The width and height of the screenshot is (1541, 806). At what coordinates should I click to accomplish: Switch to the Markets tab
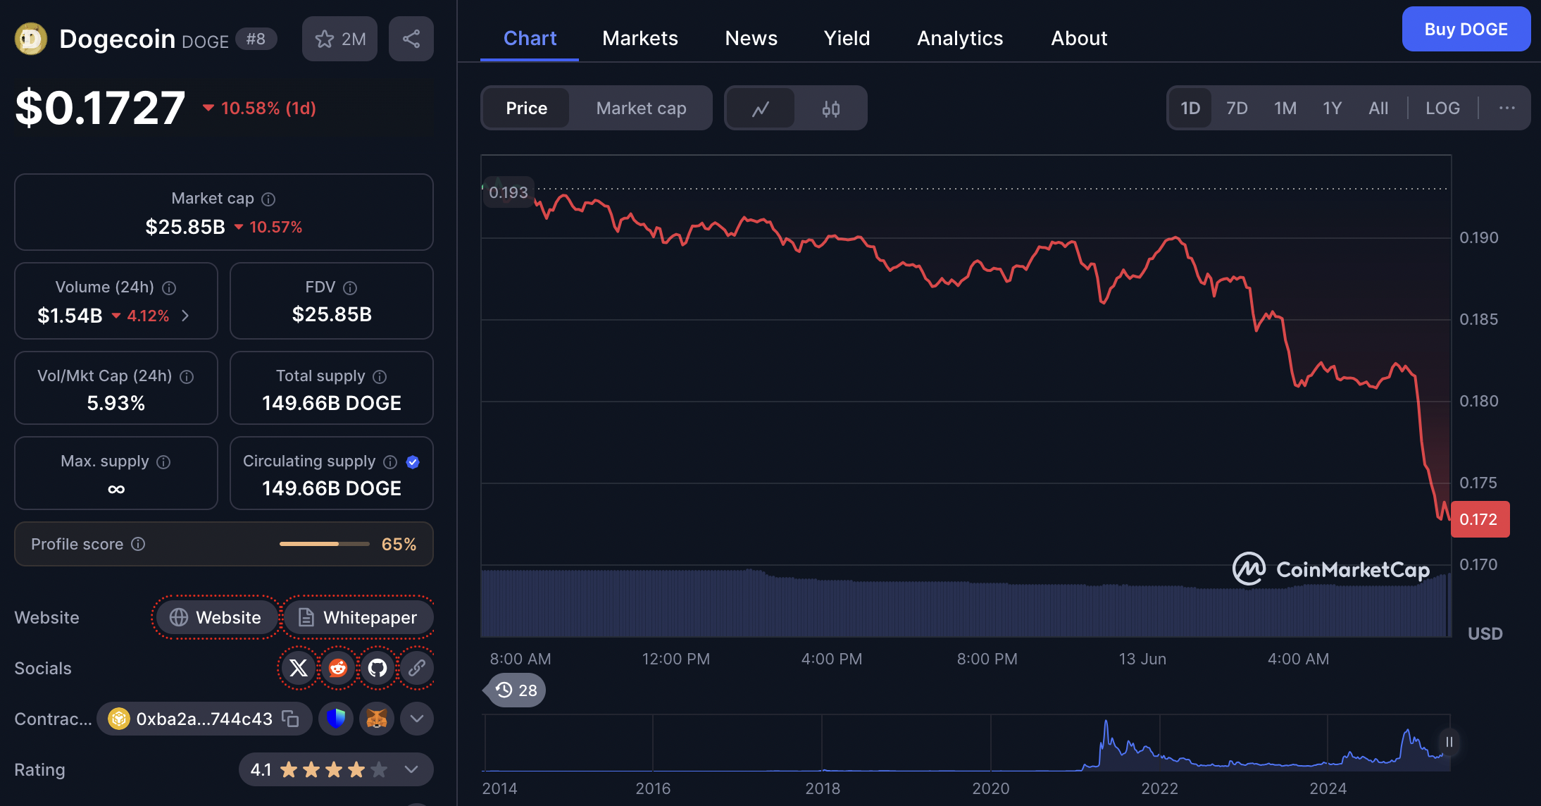pyautogui.click(x=640, y=38)
